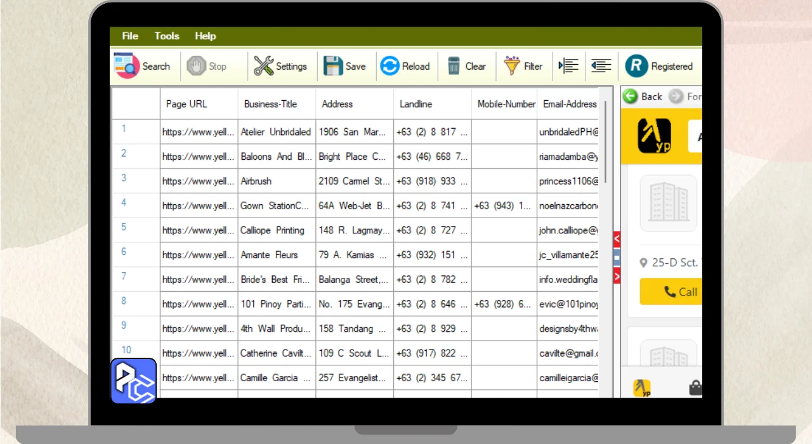Click the grey Forward arrow
The height and width of the screenshot is (444, 812).
(x=676, y=96)
